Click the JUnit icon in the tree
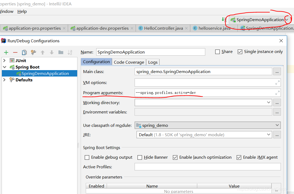The width and height of the screenshot is (294, 194). tap(12, 61)
